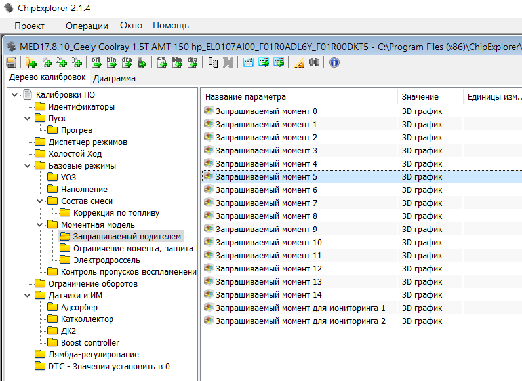
Task: Click the Название параметра column header
Action: point(246,96)
